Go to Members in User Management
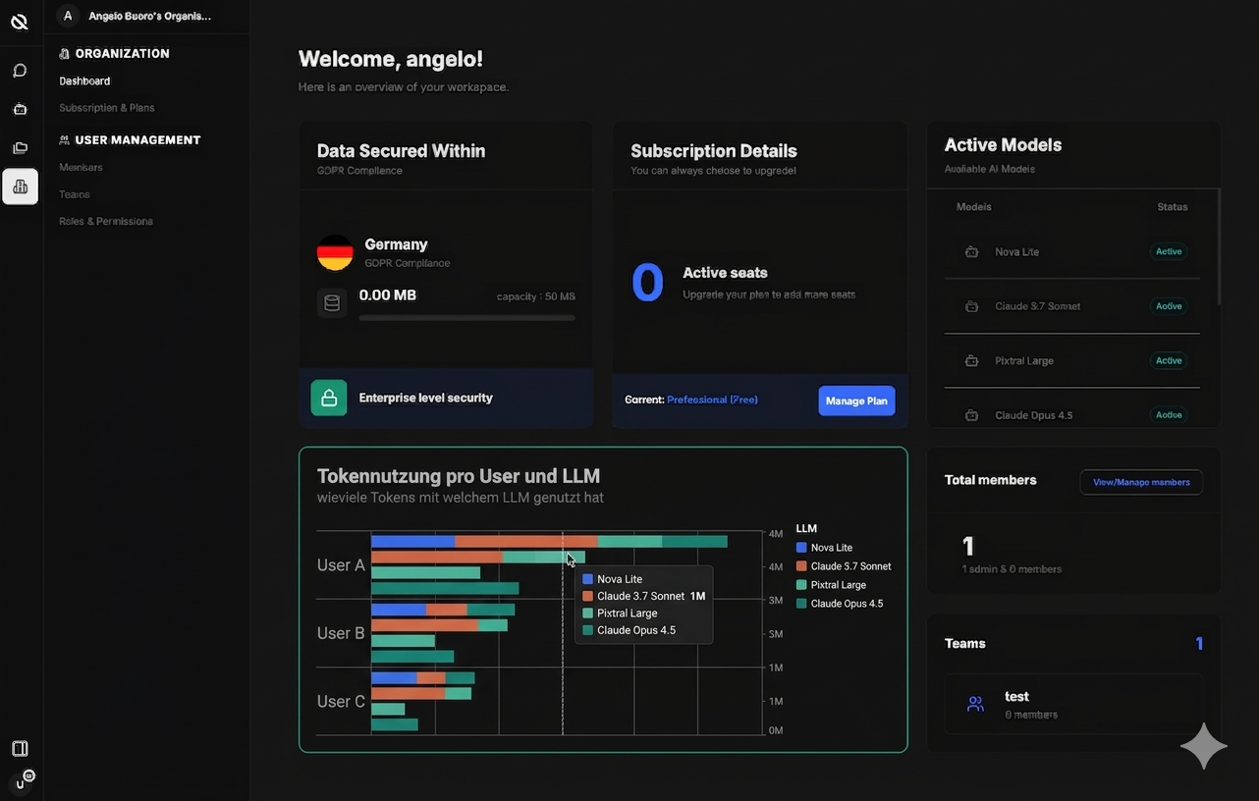 [x=81, y=168]
